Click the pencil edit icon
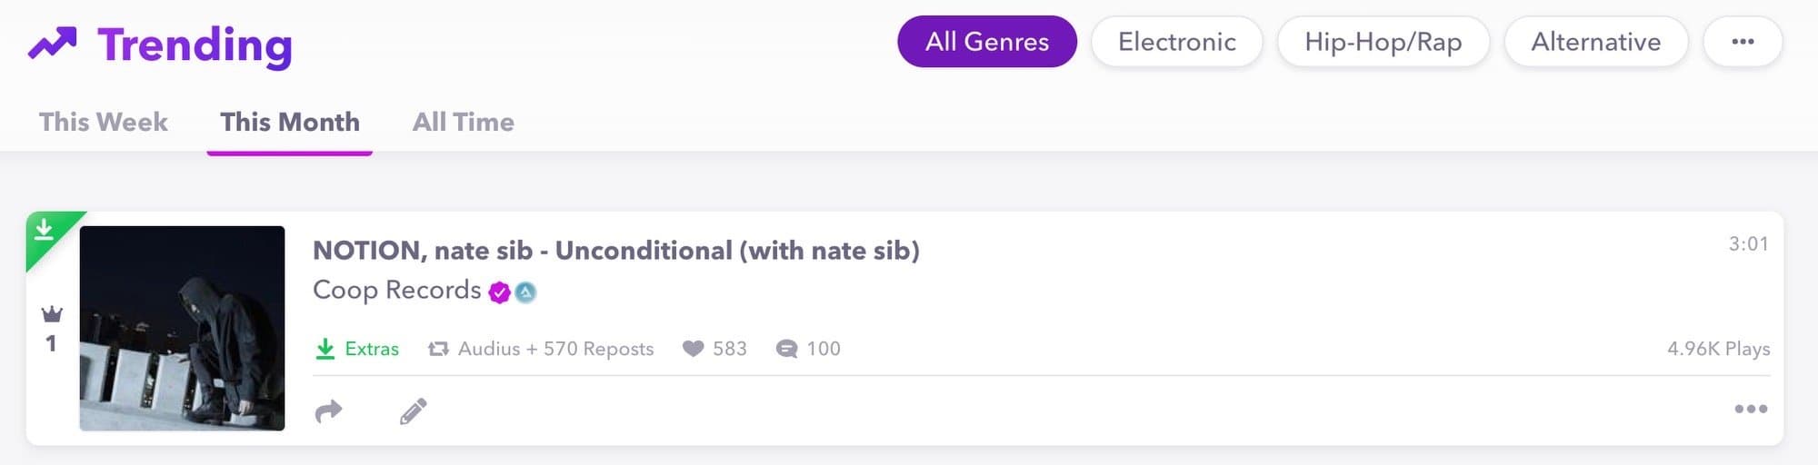Screen dimensions: 1818x465 (413, 411)
